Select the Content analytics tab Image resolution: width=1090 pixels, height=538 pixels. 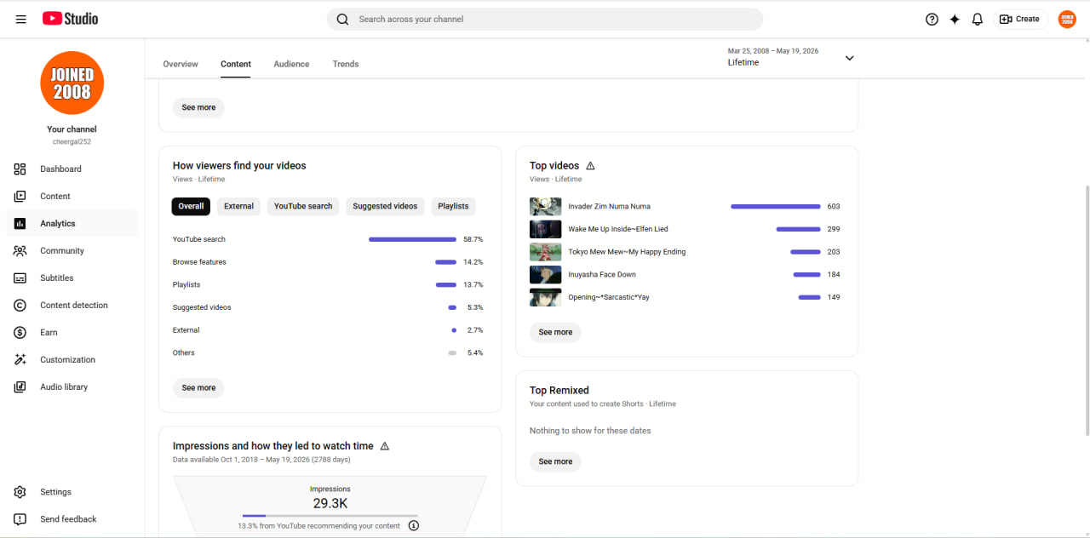tap(236, 64)
